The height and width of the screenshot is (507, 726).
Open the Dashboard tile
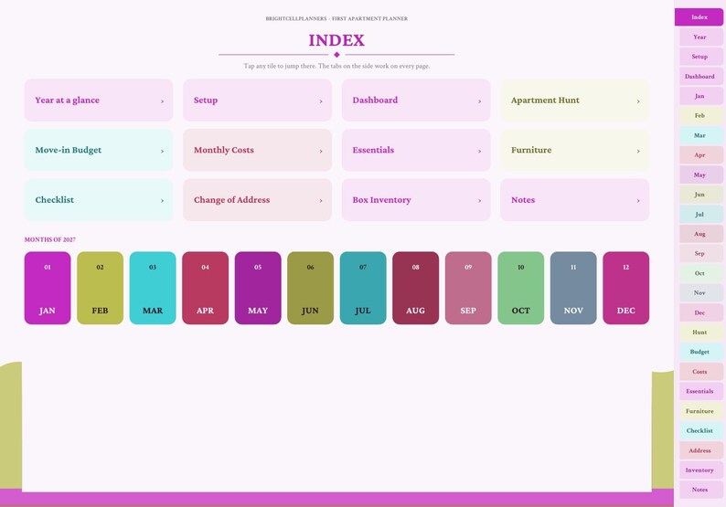[x=416, y=100]
